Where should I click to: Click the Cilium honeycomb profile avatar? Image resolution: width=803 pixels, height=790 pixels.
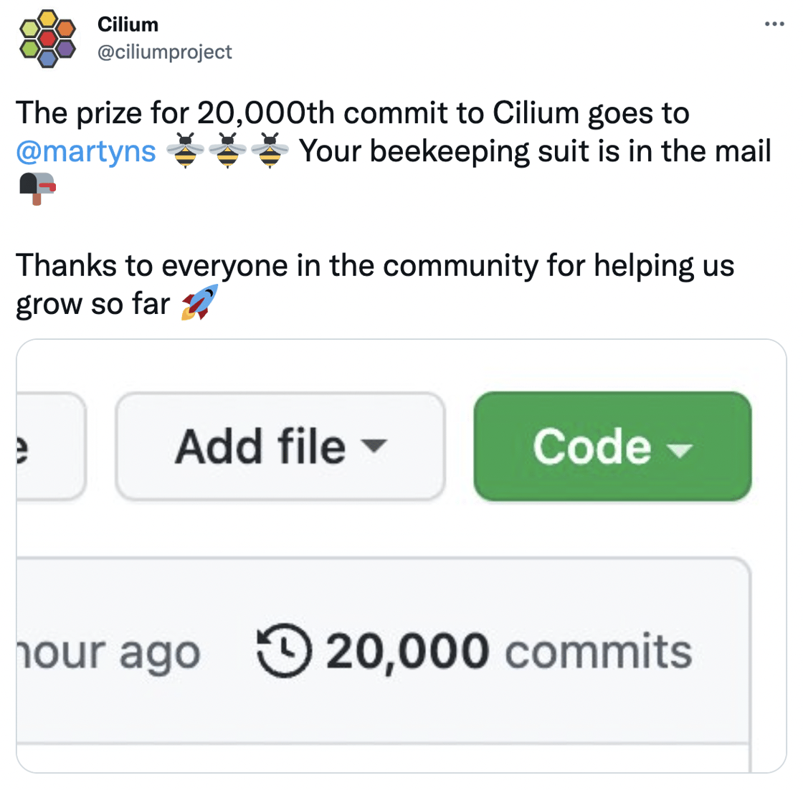(x=47, y=39)
